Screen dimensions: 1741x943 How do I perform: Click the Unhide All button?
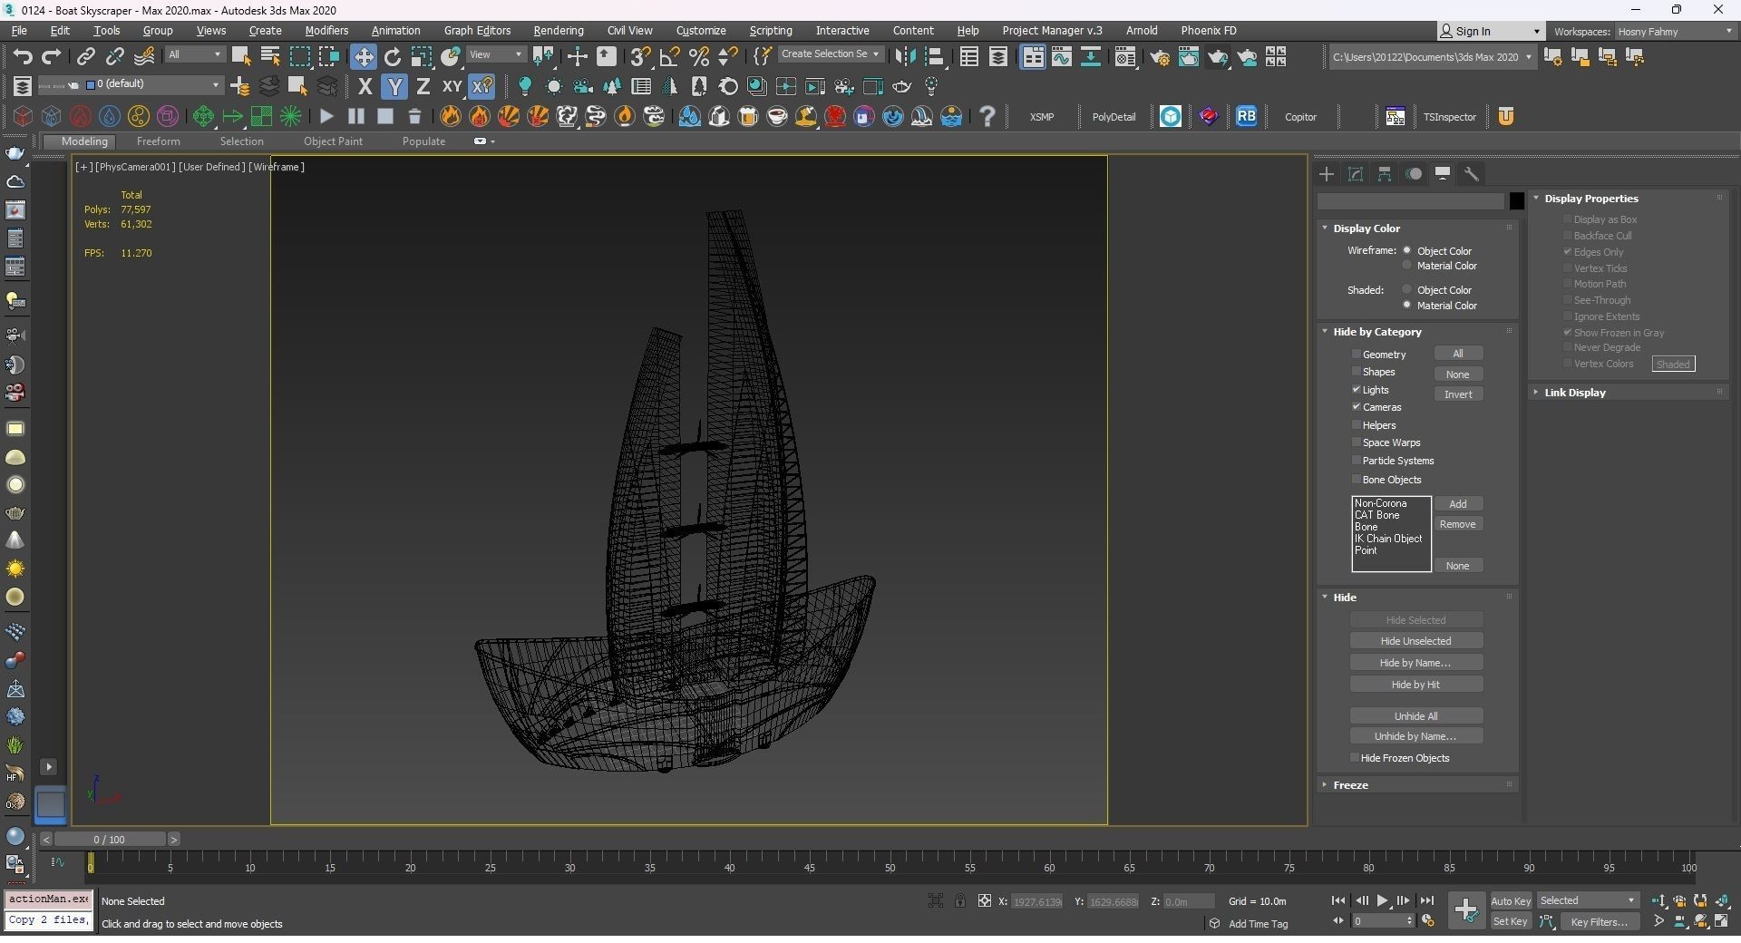tap(1415, 715)
